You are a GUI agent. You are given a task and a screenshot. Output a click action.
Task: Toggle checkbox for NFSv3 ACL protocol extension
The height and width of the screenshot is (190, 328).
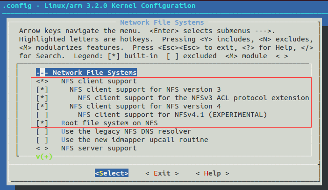42,98
